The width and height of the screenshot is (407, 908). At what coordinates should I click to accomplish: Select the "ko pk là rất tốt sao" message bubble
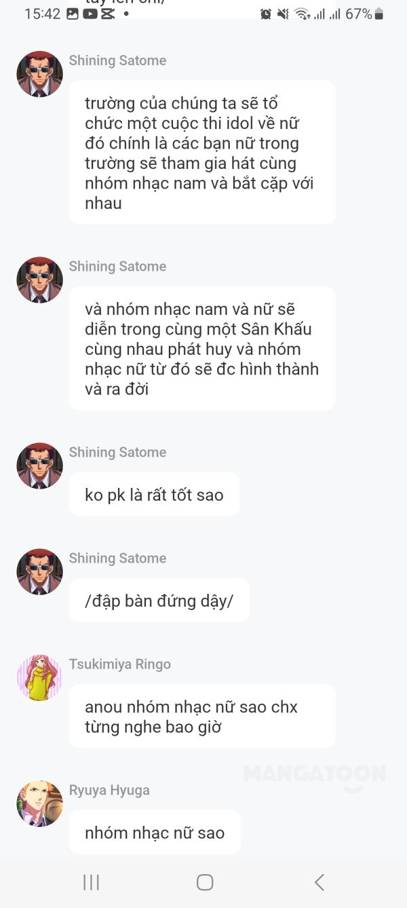tap(154, 495)
